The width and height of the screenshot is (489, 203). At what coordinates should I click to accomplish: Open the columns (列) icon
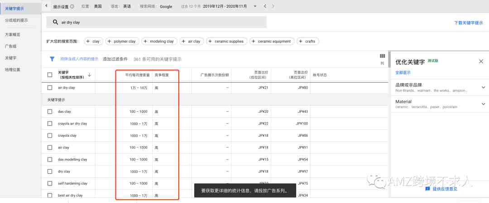pos(382,56)
